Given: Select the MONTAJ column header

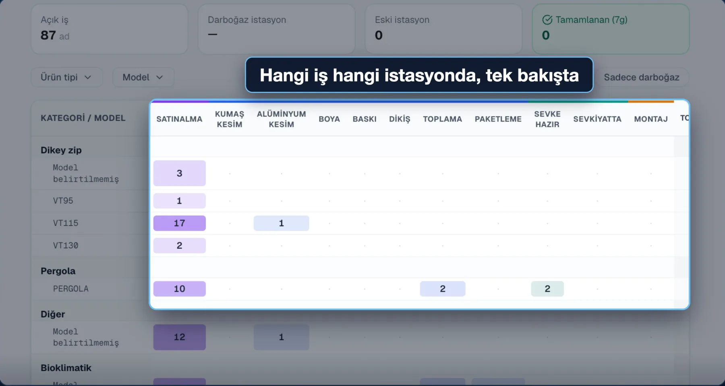Looking at the screenshot, I should click(651, 119).
